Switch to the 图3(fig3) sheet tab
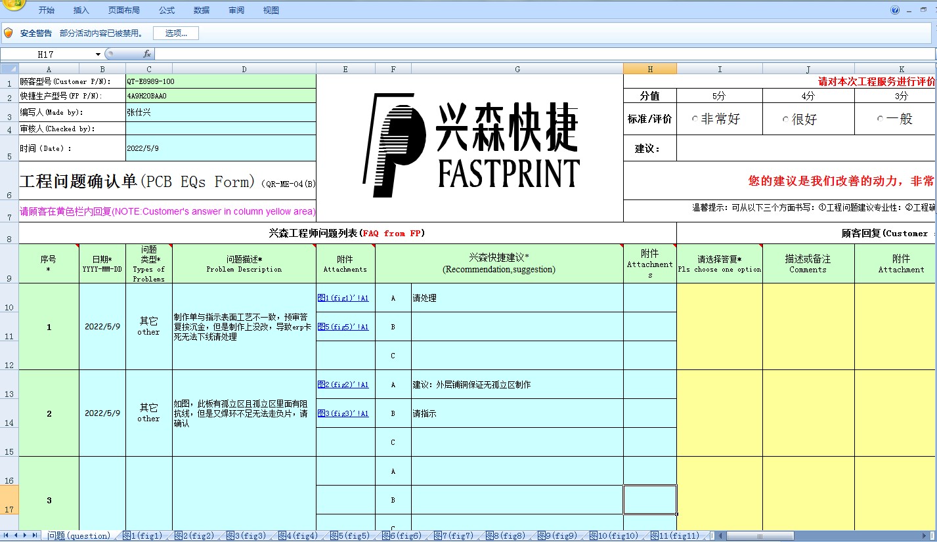Image resolution: width=937 pixels, height=542 pixels. click(246, 536)
